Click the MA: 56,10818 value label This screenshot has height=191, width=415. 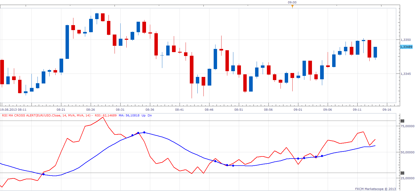129,115
